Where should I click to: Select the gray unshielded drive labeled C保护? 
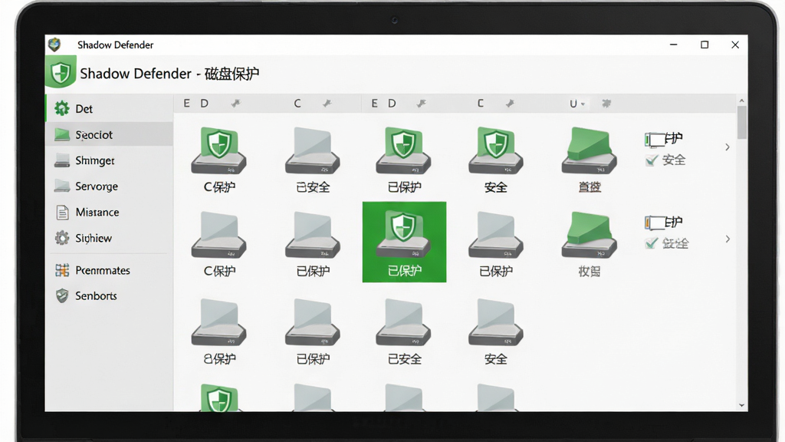pos(218,243)
